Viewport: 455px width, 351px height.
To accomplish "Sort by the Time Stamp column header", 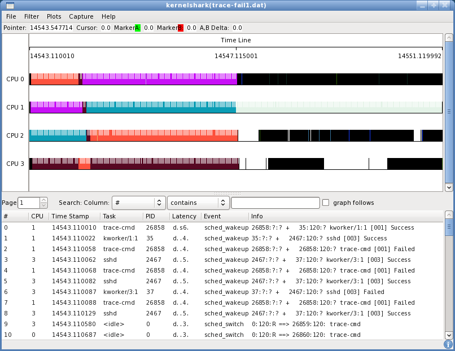I will 70,216.
